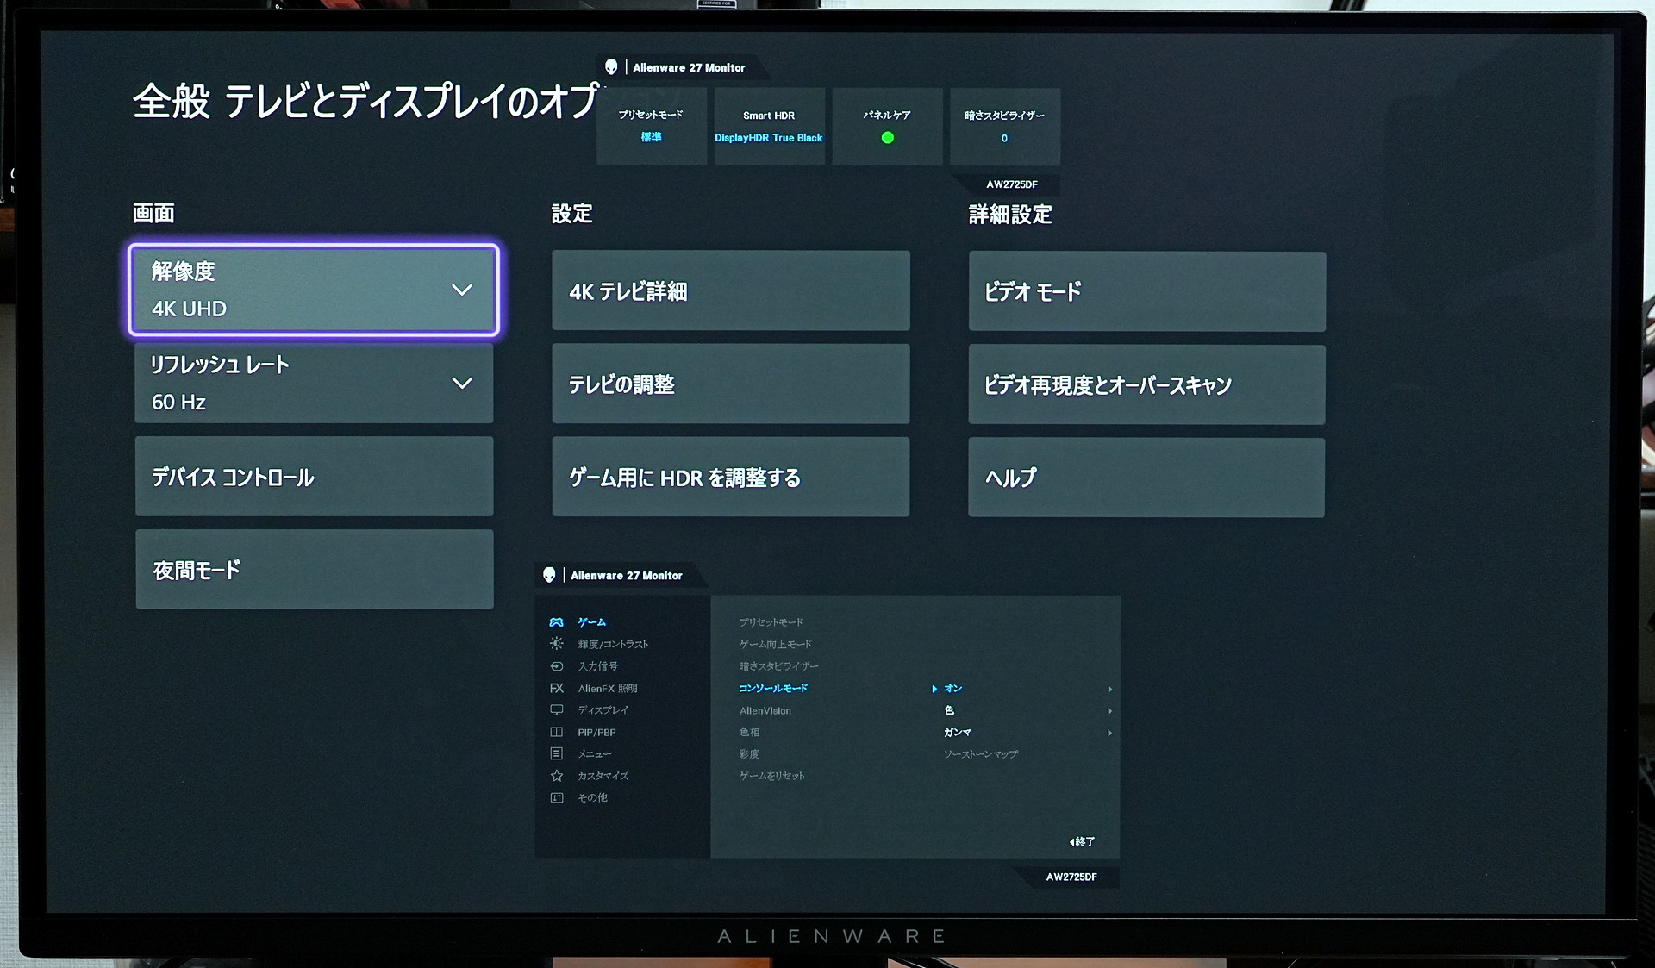
Task: Select ゲーム向上モード menu entry
Action: coord(775,644)
